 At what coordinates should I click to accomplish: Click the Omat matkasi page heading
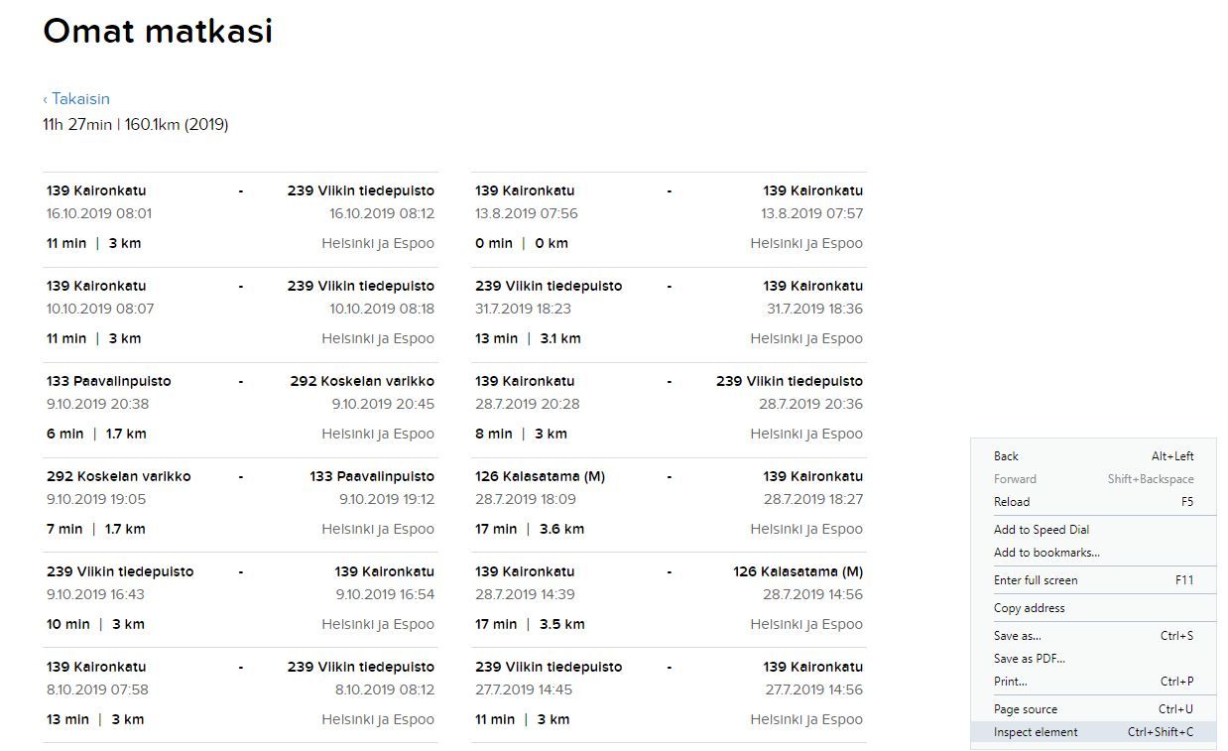coord(158,31)
